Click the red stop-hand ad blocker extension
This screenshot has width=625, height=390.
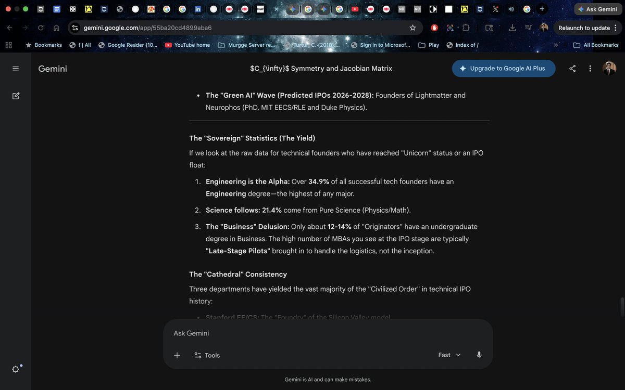coord(434,28)
